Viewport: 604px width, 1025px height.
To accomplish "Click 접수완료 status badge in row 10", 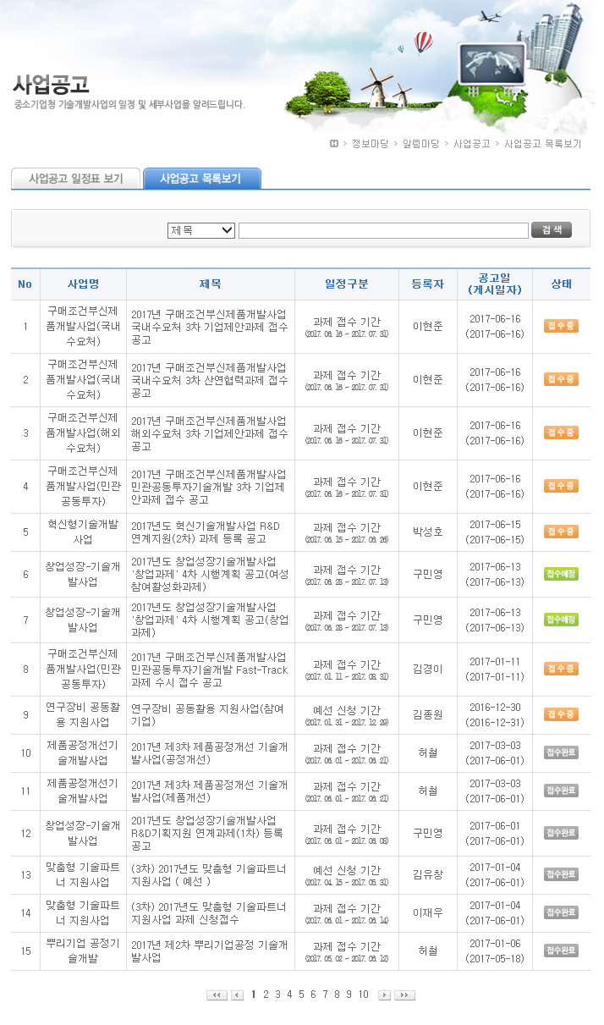I will (561, 752).
